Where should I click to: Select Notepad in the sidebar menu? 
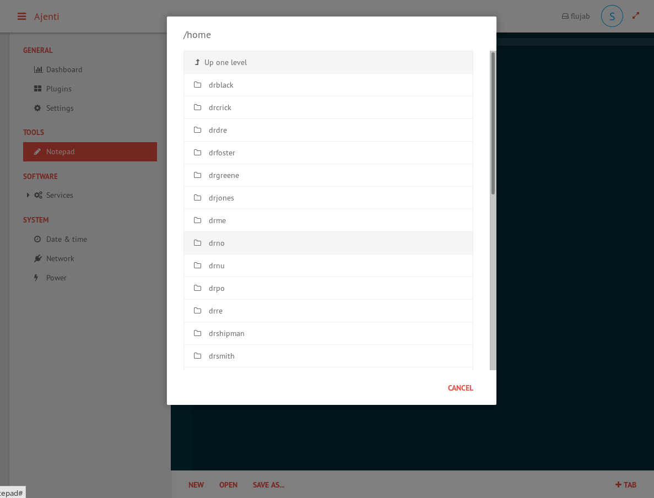[90, 151]
